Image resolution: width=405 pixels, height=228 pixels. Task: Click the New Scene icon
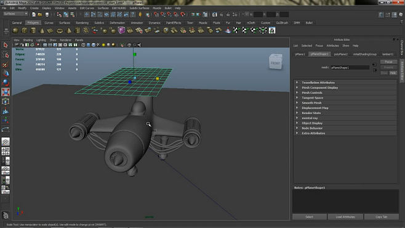click(x=34, y=14)
